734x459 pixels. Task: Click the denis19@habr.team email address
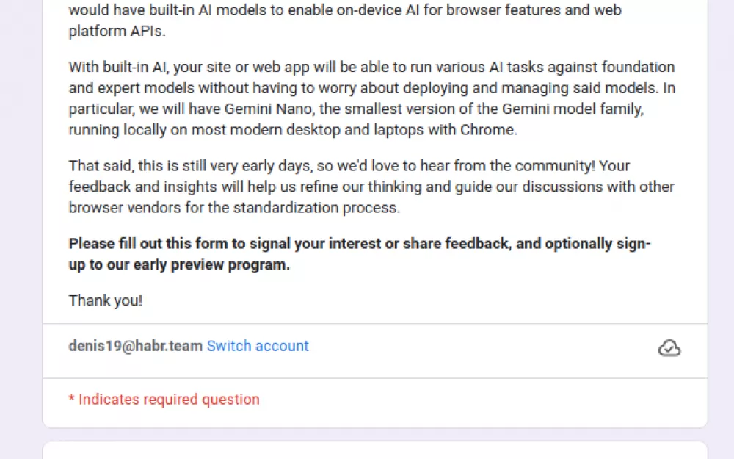[135, 346]
